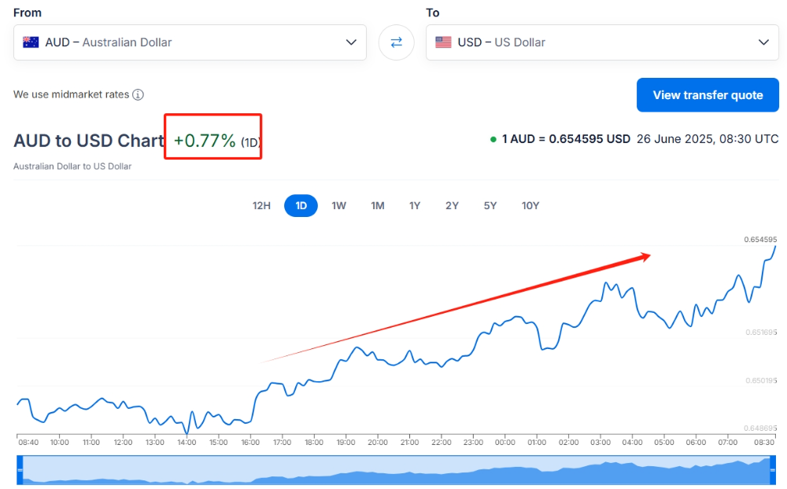
Task: Choose the 10Y chart range
Action: (x=530, y=206)
